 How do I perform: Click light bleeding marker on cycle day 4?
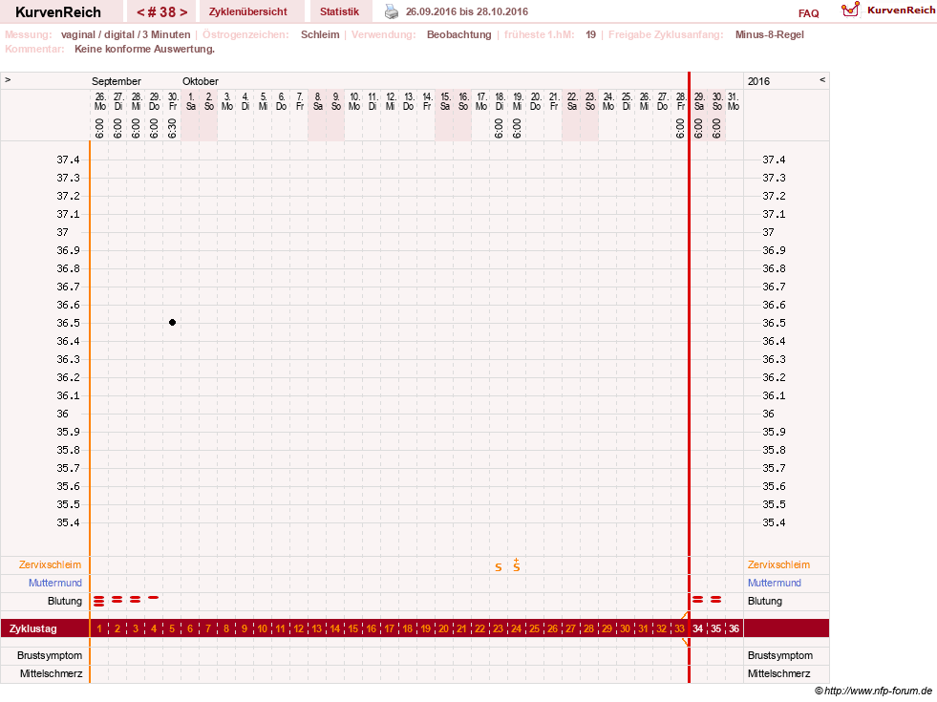[x=154, y=598]
